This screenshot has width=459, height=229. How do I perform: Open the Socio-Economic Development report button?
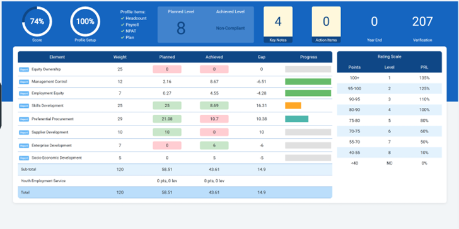coord(24,158)
